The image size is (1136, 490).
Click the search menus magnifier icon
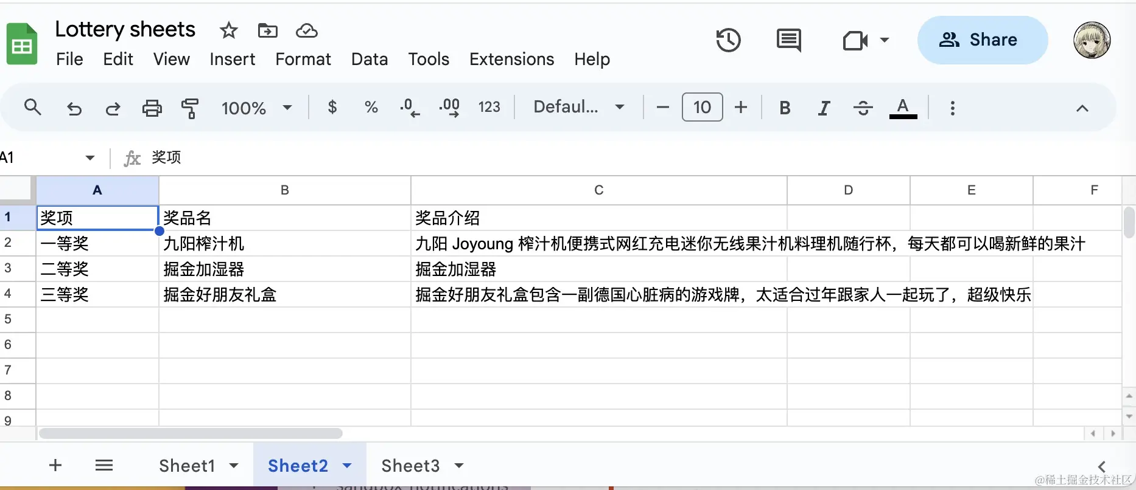click(33, 108)
